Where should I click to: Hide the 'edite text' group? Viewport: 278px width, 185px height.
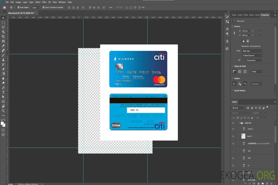(x=233, y=123)
